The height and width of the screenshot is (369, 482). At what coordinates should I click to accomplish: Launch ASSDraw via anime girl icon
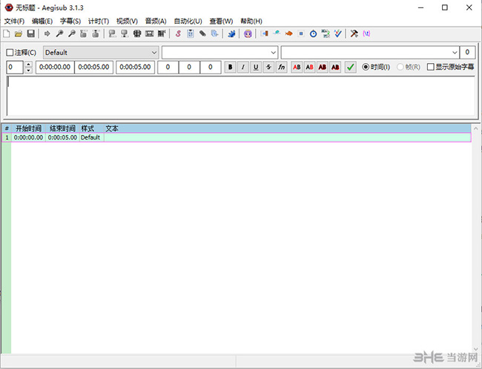click(248, 33)
